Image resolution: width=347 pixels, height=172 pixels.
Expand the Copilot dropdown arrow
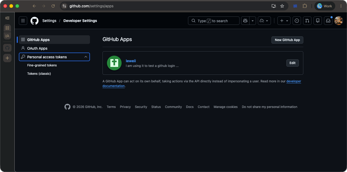pyautogui.click(x=253, y=21)
